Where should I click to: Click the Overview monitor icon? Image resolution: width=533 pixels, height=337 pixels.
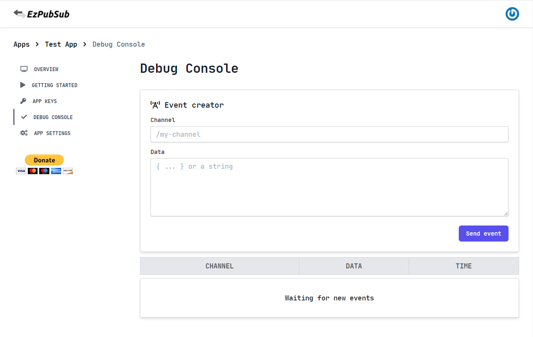point(24,69)
